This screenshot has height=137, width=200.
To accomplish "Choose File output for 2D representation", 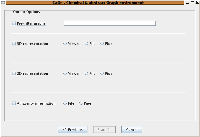I will [86, 73].
